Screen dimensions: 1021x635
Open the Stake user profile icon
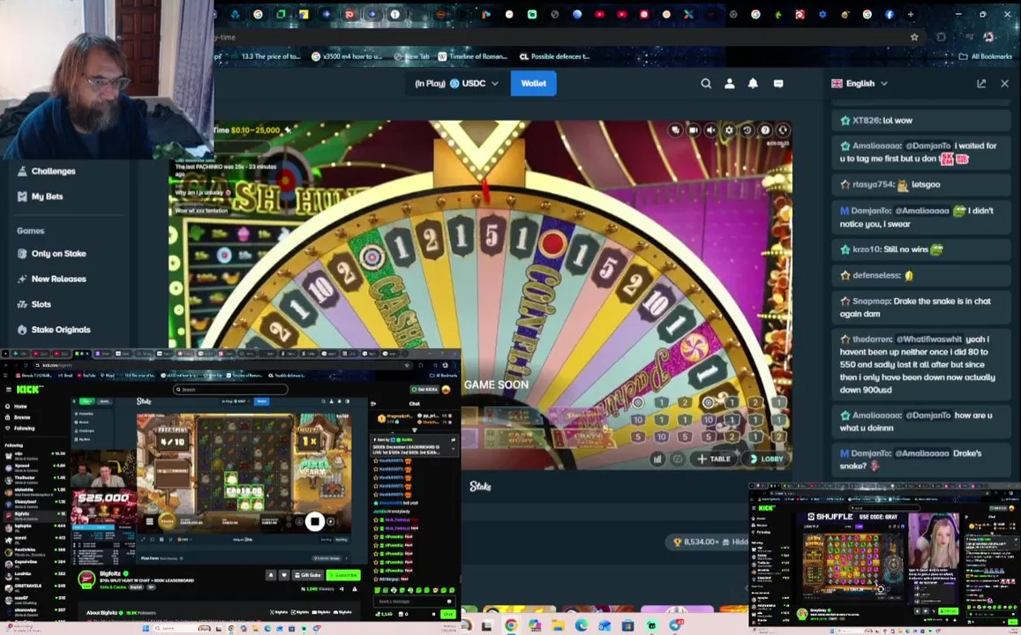pyautogui.click(x=729, y=83)
